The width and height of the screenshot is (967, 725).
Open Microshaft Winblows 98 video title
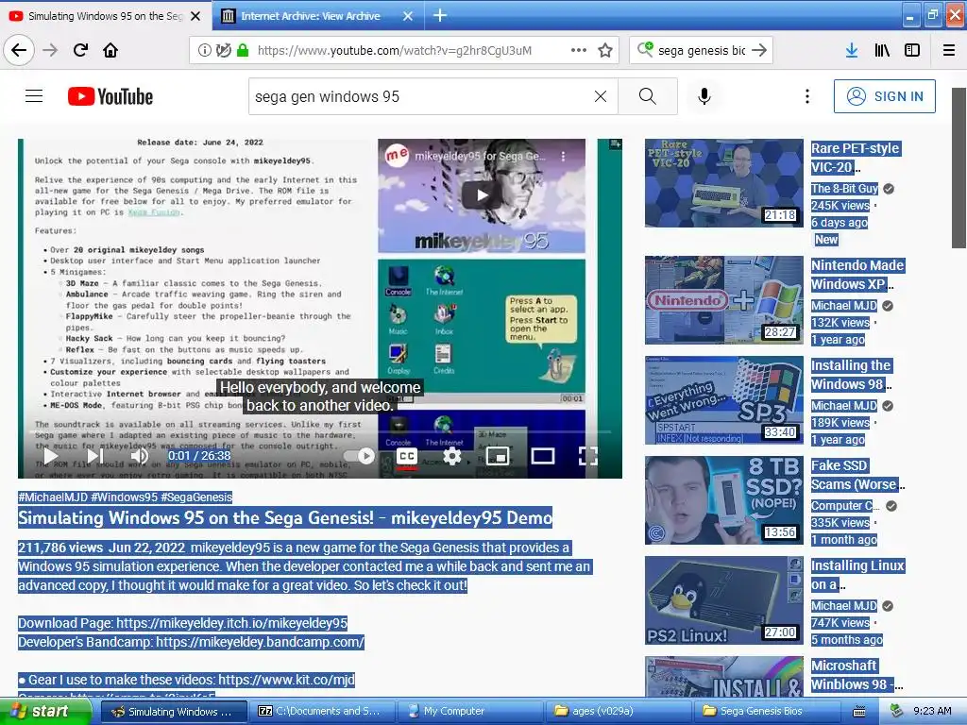tap(856, 675)
